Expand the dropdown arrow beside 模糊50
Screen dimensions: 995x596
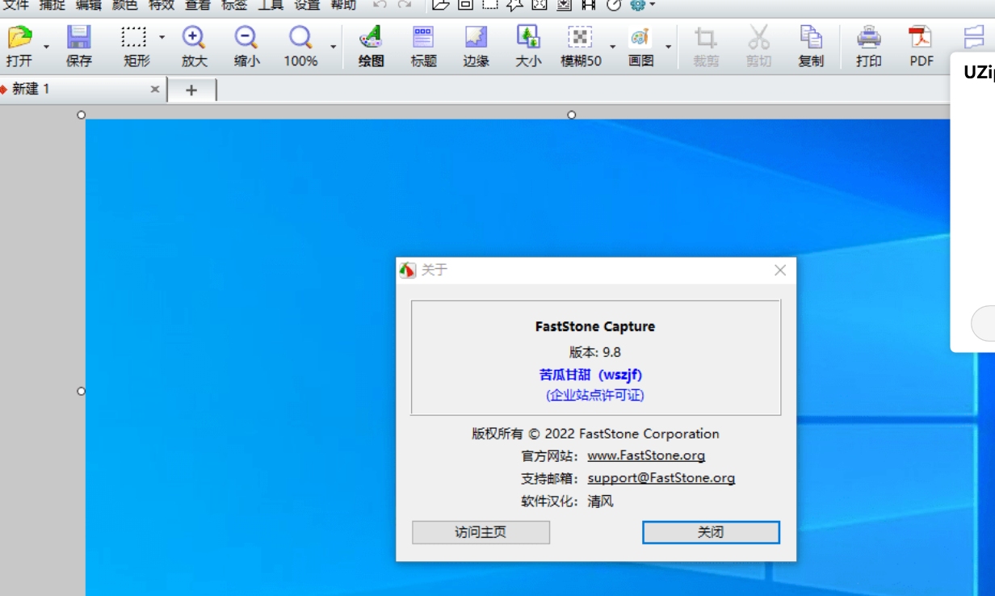pyautogui.click(x=612, y=47)
